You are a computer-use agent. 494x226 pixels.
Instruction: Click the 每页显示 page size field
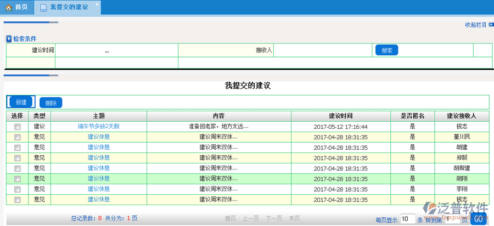tap(407, 219)
